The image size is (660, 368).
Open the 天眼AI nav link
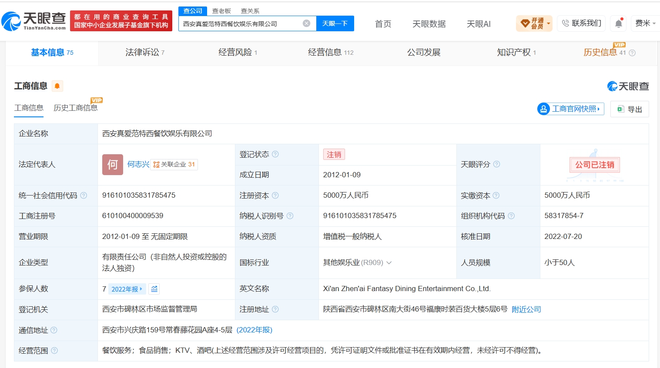[x=479, y=24]
